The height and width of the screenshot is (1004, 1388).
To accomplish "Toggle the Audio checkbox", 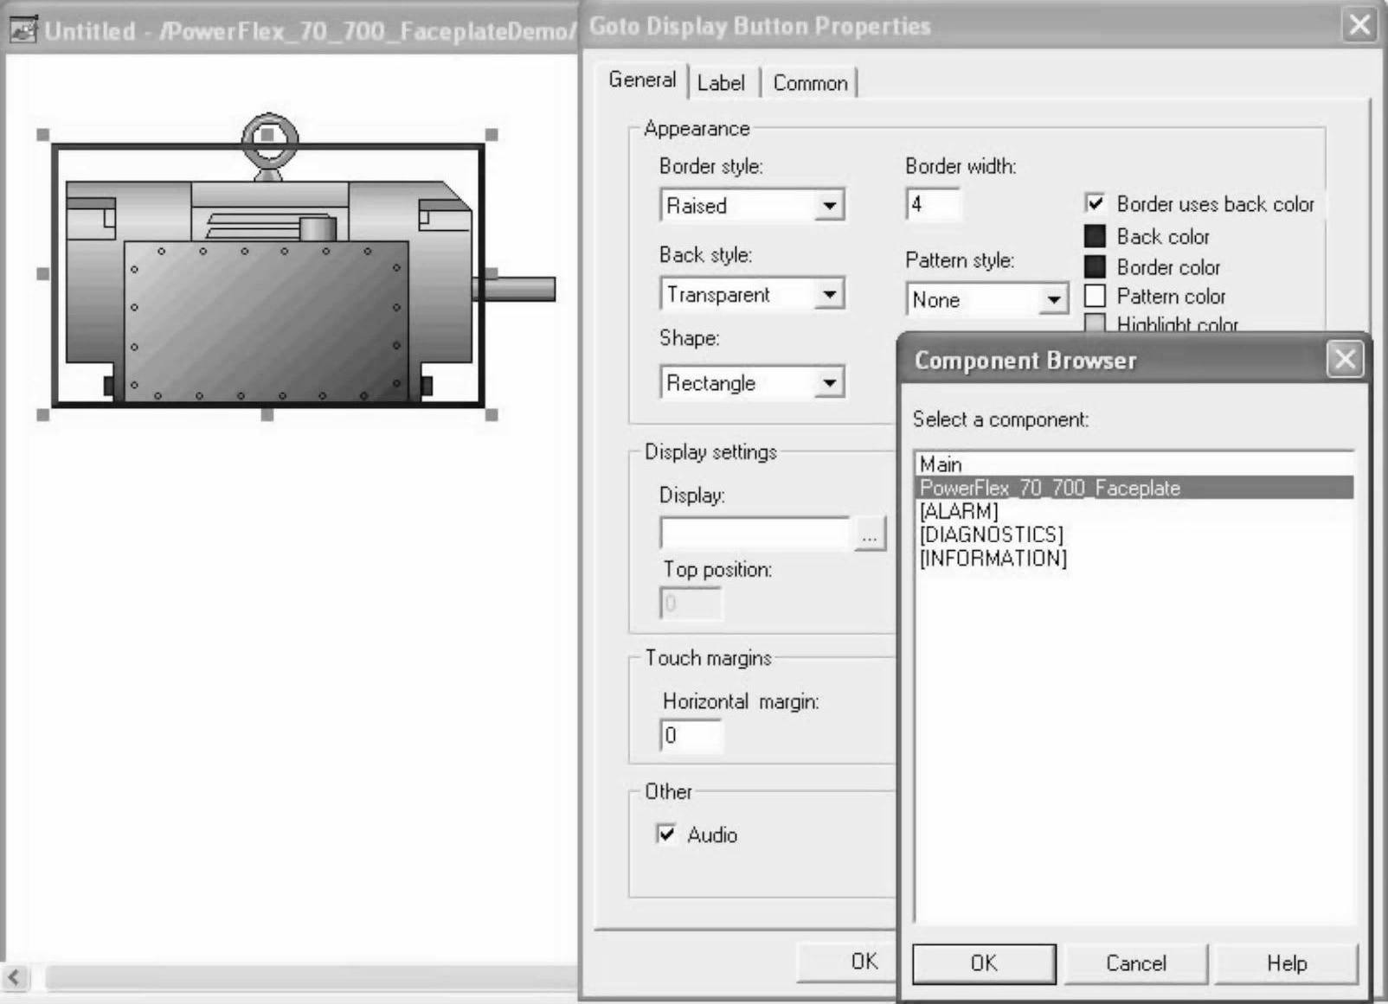I will coord(666,835).
